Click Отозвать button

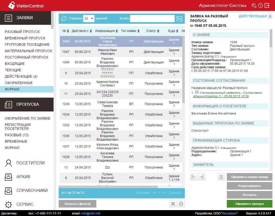pyautogui.click(x=249, y=195)
